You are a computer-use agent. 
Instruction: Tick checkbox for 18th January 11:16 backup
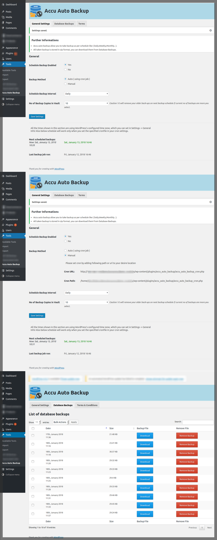tap(33, 444)
